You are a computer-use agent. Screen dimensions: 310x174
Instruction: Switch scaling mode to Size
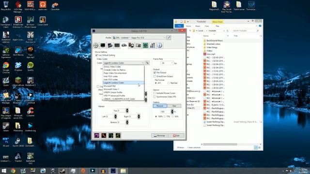(174, 106)
